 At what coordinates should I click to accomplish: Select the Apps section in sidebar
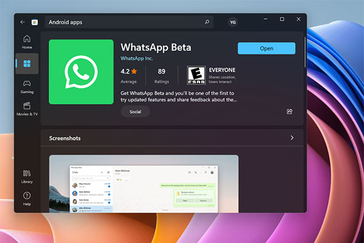tap(27, 63)
